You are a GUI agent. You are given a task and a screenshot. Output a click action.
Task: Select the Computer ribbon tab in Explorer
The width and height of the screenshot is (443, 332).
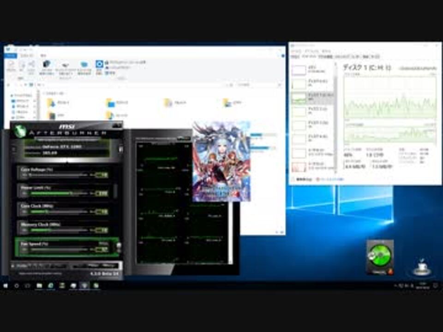27,56
